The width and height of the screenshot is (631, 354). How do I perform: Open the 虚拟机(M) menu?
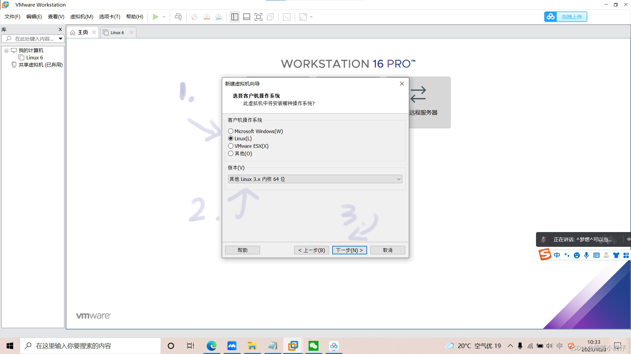[x=82, y=17]
